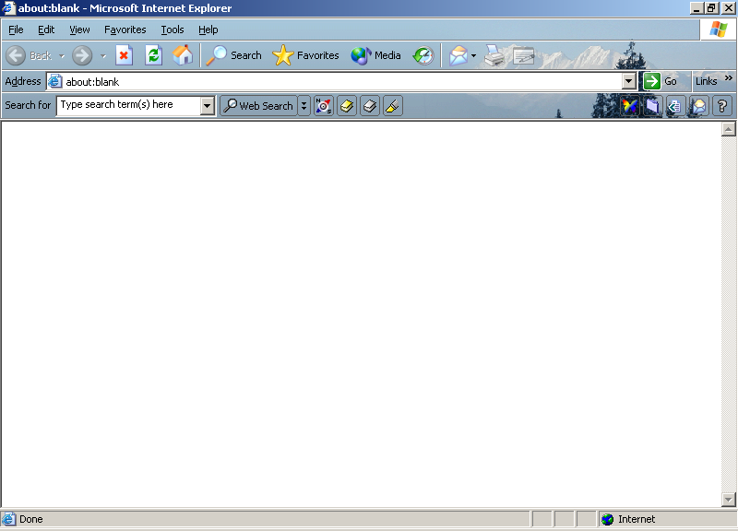
Task: Expand the Address bar dropdown list
Action: [x=629, y=81]
